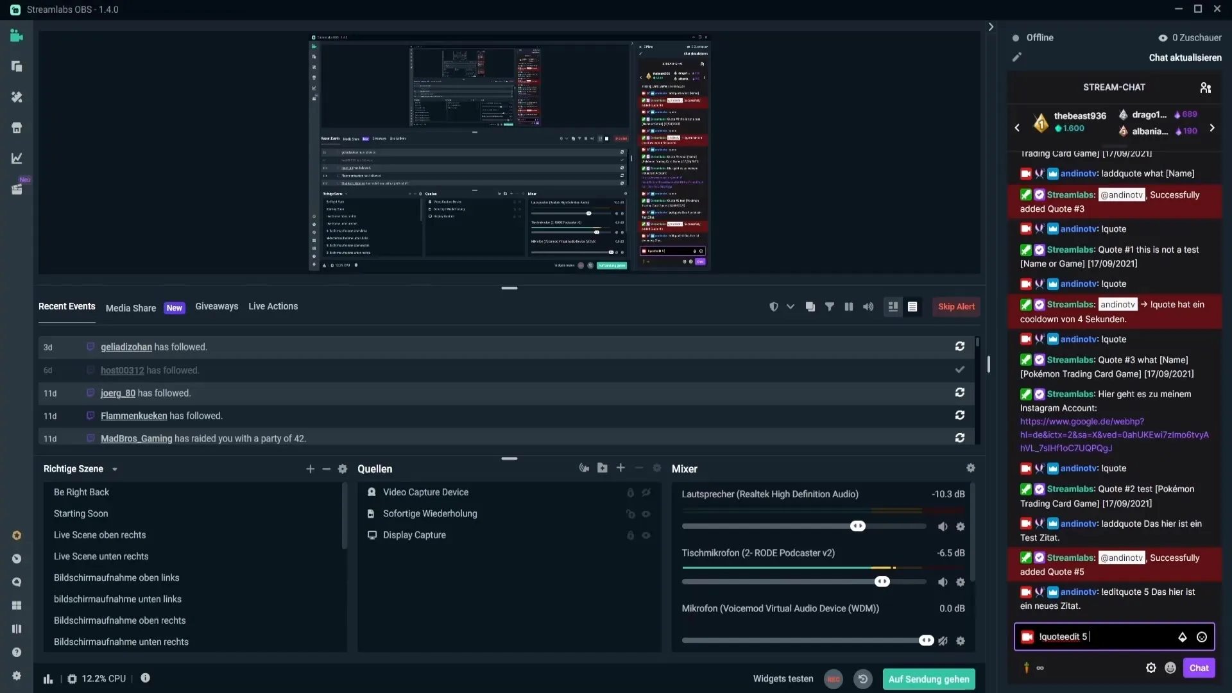Collapse the chat panel with top arrow
The height and width of the screenshot is (693, 1232).
coord(991,27)
